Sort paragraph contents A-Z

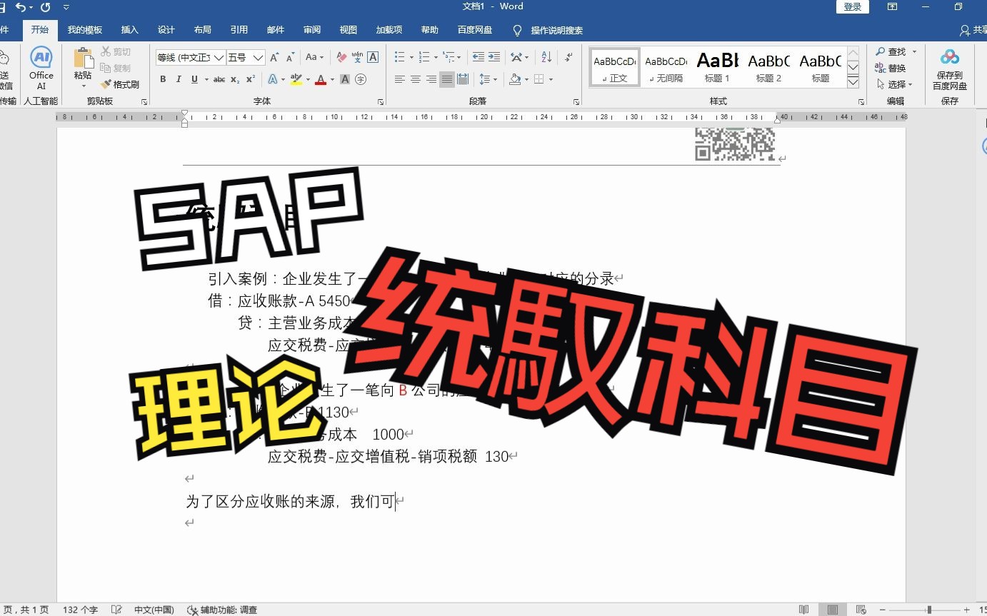click(546, 57)
